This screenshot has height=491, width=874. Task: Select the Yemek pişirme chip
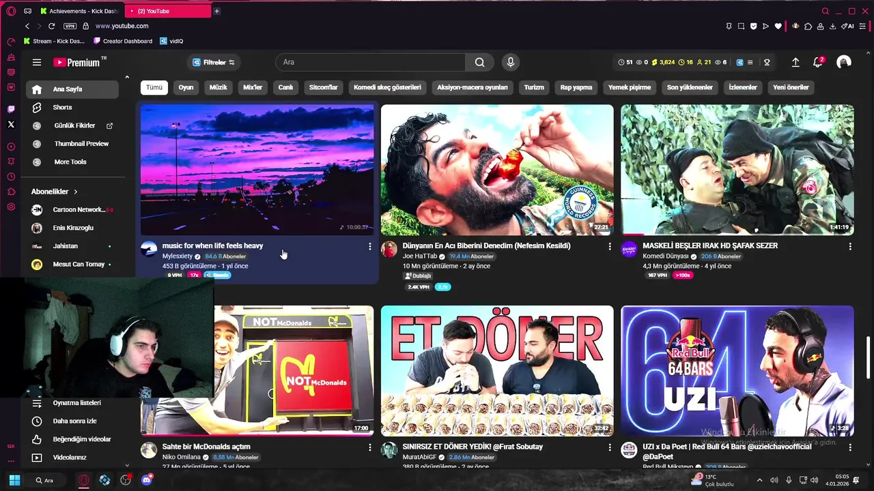point(630,87)
